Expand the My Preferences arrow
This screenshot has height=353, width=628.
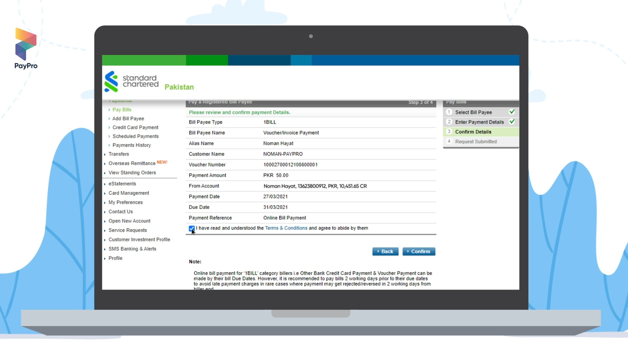[105, 203]
